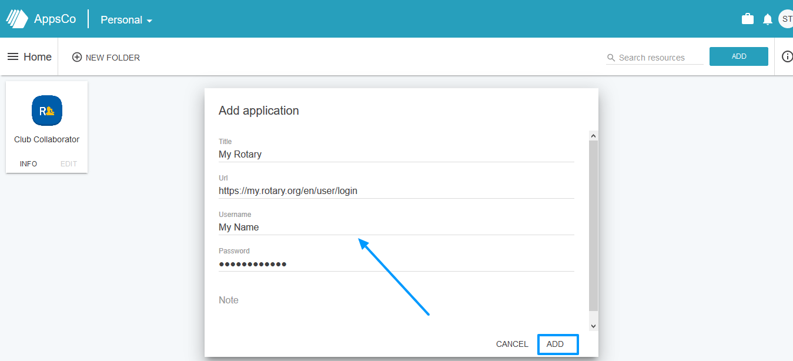This screenshot has height=361, width=793.
Task: Open the briefcase icon in the header
Action: coord(748,19)
